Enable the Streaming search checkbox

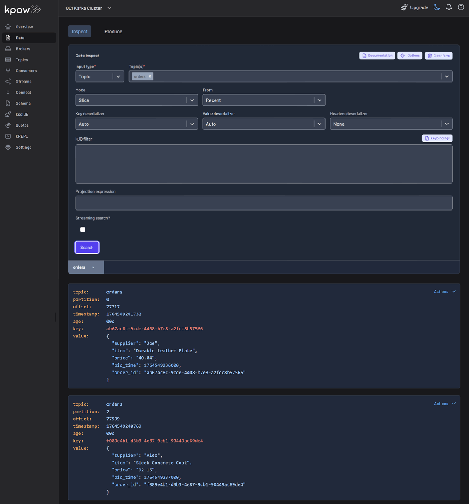(x=83, y=230)
